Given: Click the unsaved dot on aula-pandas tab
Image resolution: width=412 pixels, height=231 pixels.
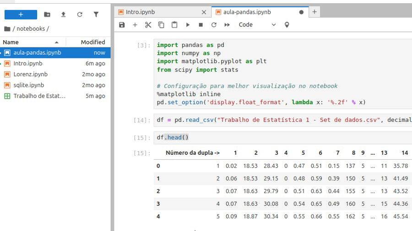Looking at the screenshot, I should tap(301, 12).
